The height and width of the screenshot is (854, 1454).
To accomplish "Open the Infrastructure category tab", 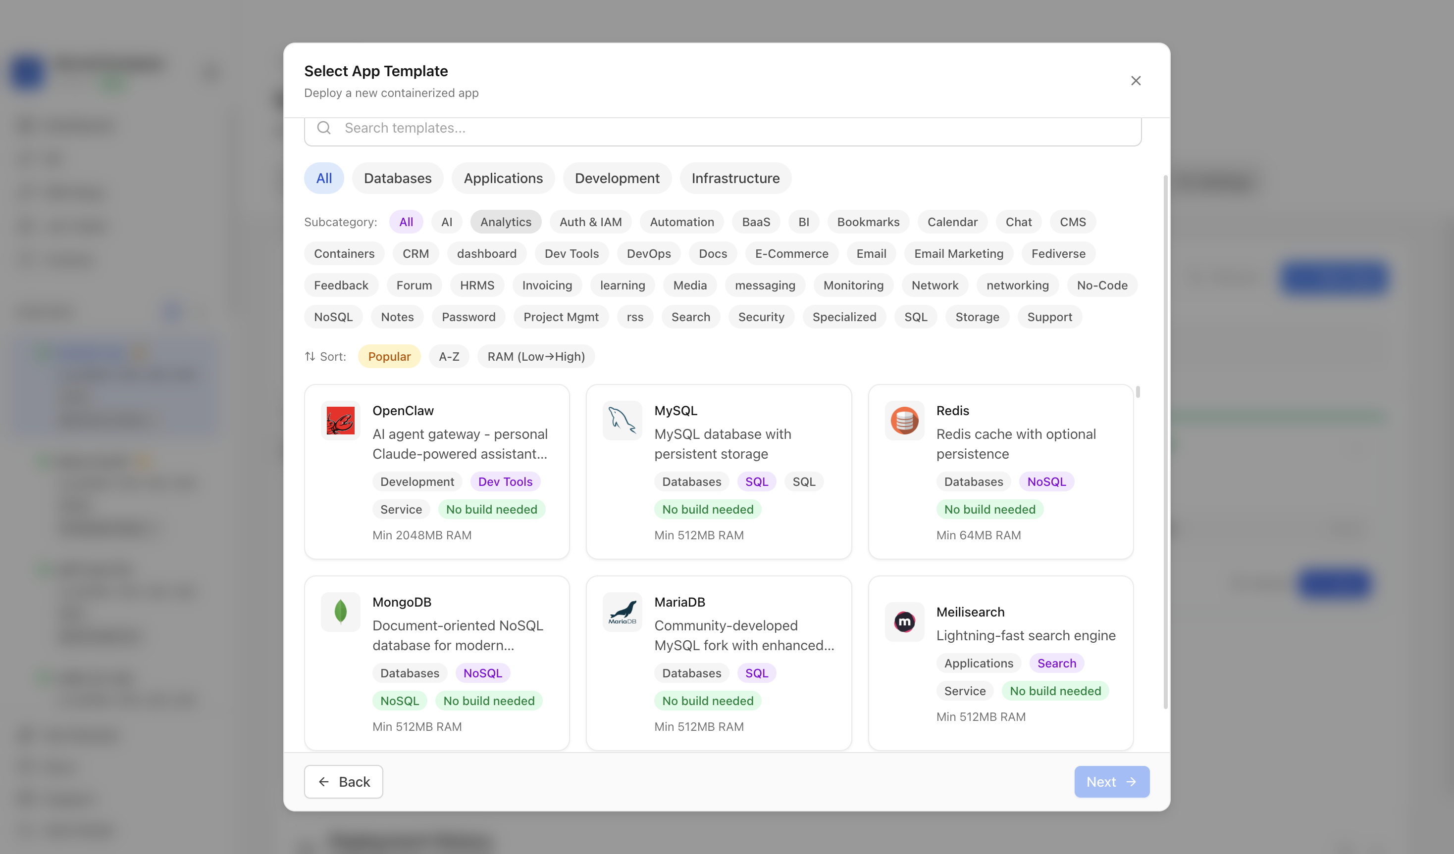I will pos(735,178).
